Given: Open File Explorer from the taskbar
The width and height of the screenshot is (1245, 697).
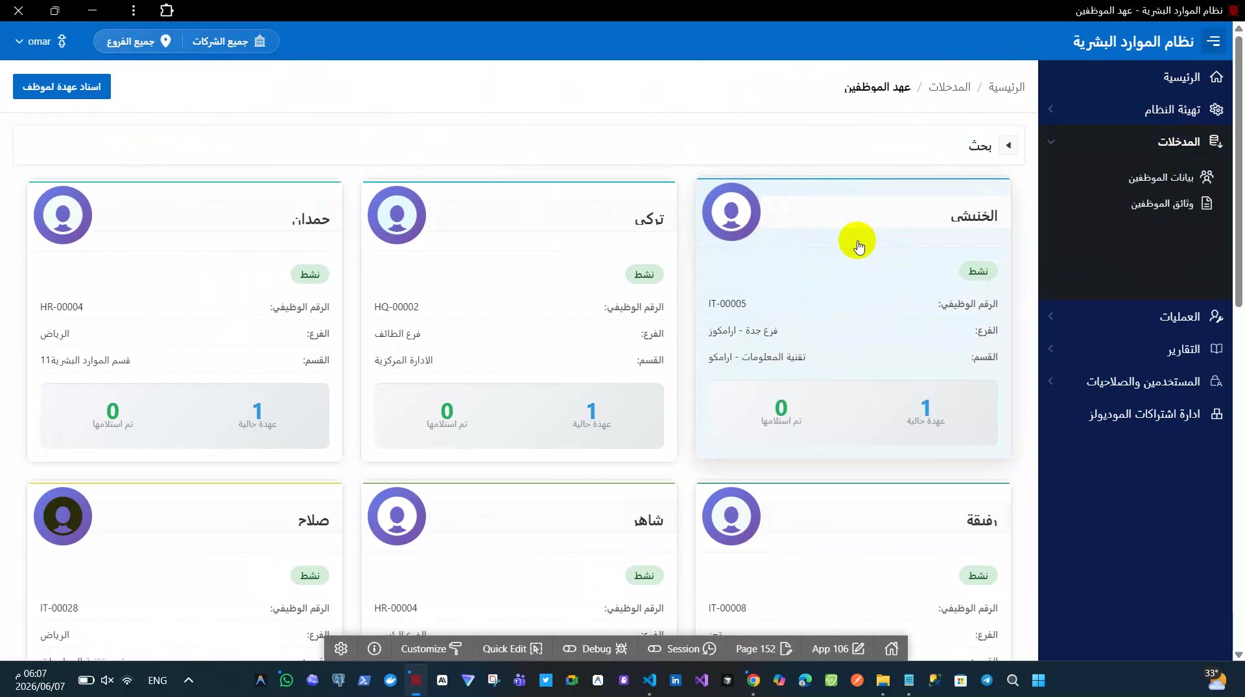Looking at the screenshot, I should pyautogui.click(x=883, y=680).
